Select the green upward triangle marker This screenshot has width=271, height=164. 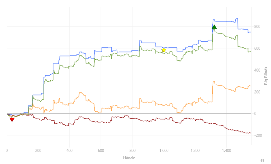click(214, 27)
